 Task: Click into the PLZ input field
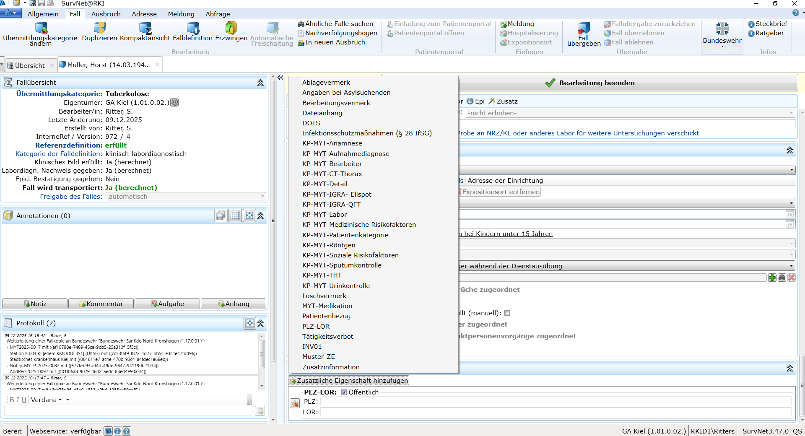(556, 402)
